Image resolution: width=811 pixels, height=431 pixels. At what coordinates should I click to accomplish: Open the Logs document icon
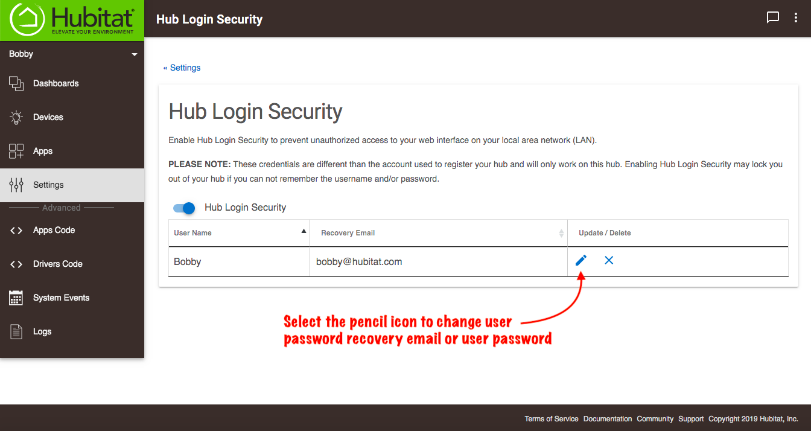coord(16,331)
